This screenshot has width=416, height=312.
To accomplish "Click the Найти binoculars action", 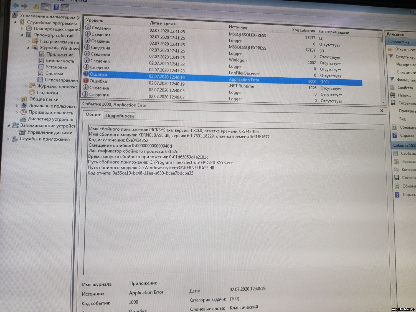I will [404, 95].
